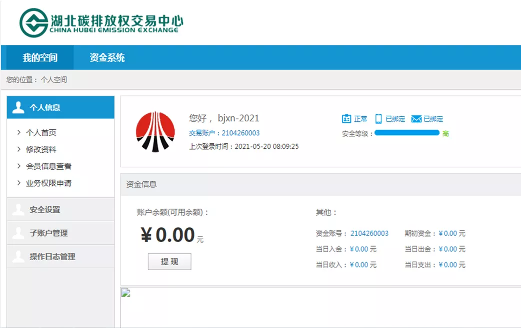Screen dimensions: 521x328
Task: Click the 个人信息 person icon
Action: coord(18,107)
